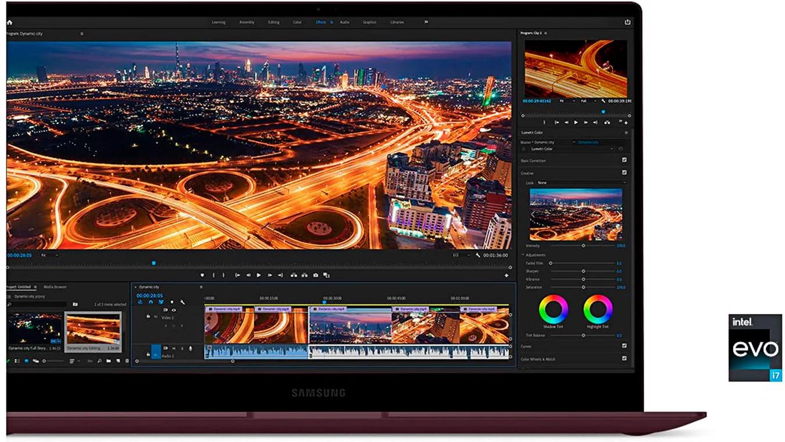Mute the Audio 1 track
This screenshot has height=442, width=785.
tap(173, 348)
